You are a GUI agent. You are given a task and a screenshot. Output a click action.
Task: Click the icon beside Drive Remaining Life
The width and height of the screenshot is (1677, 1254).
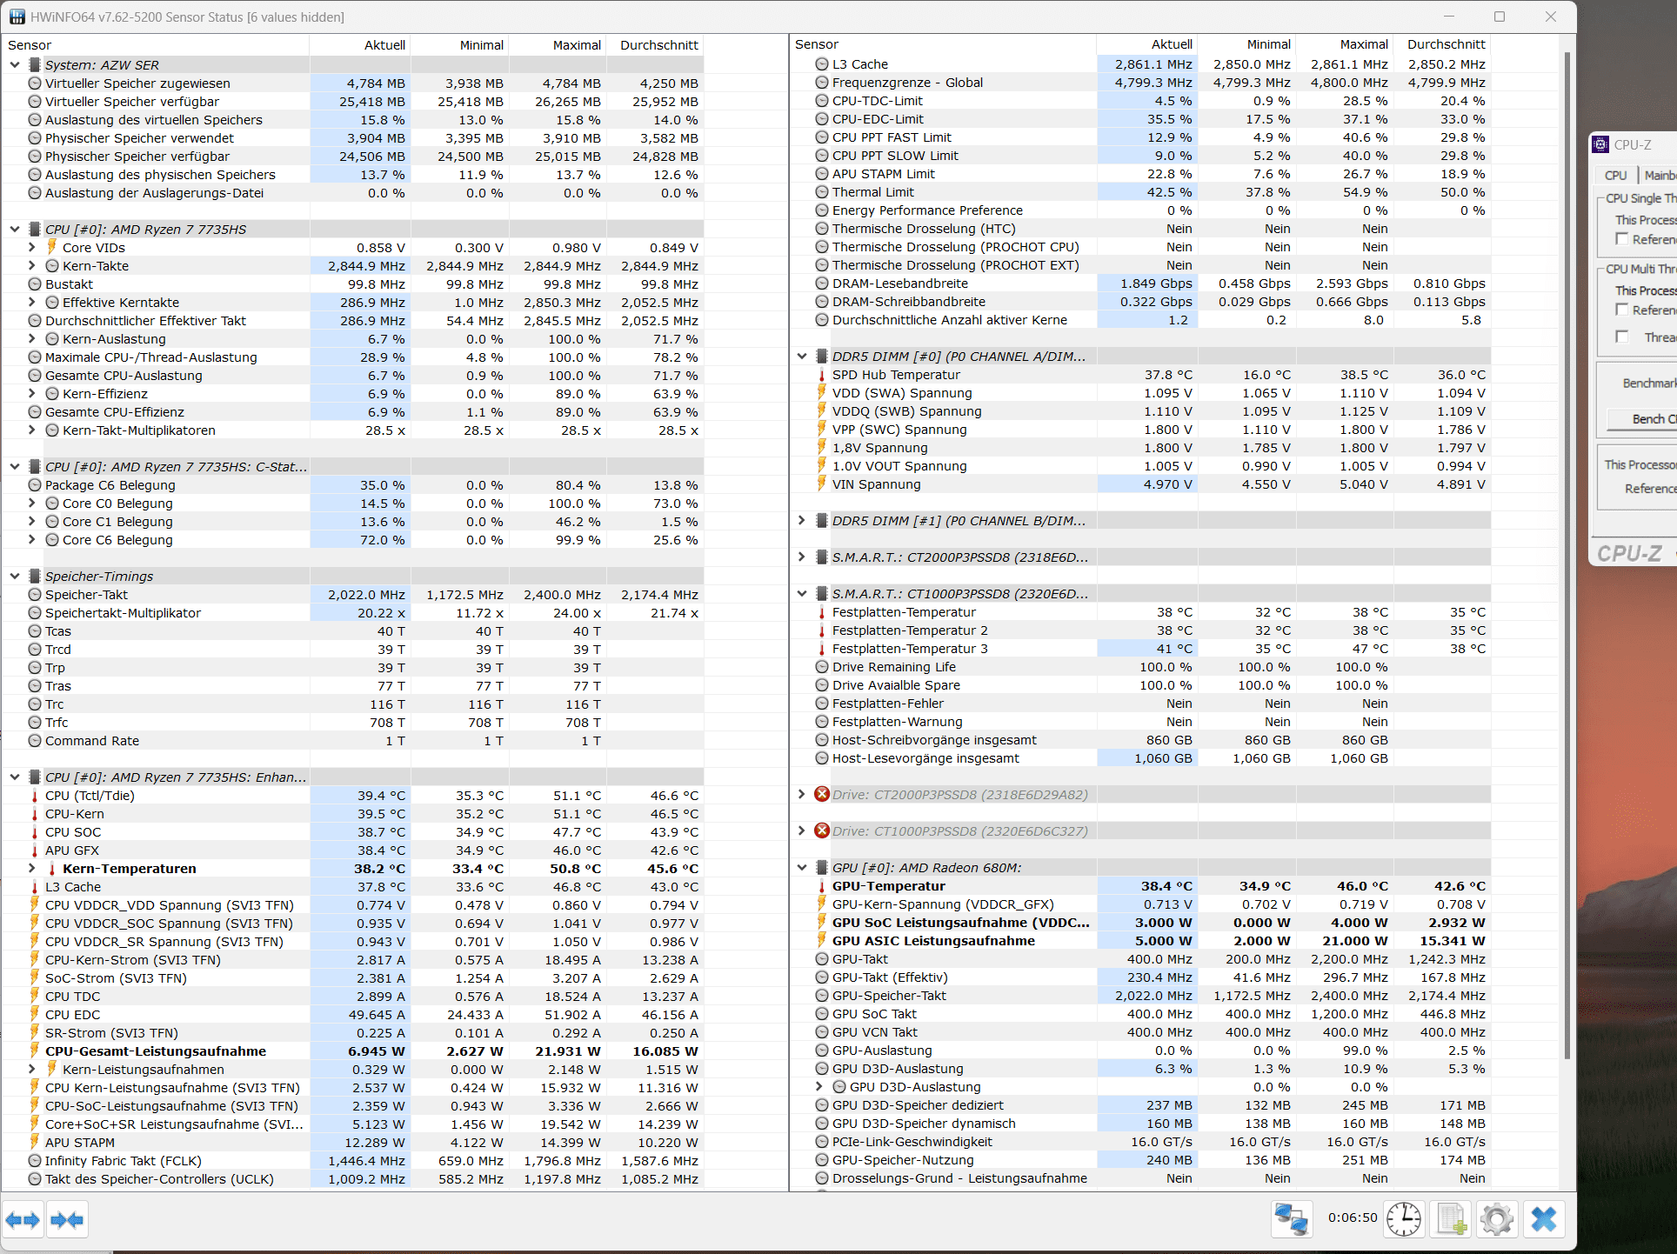coord(822,667)
